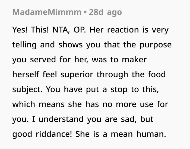The height and width of the screenshot is (149, 190).
Task: Click the 28d ago timestamp
Action: click(105, 12)
